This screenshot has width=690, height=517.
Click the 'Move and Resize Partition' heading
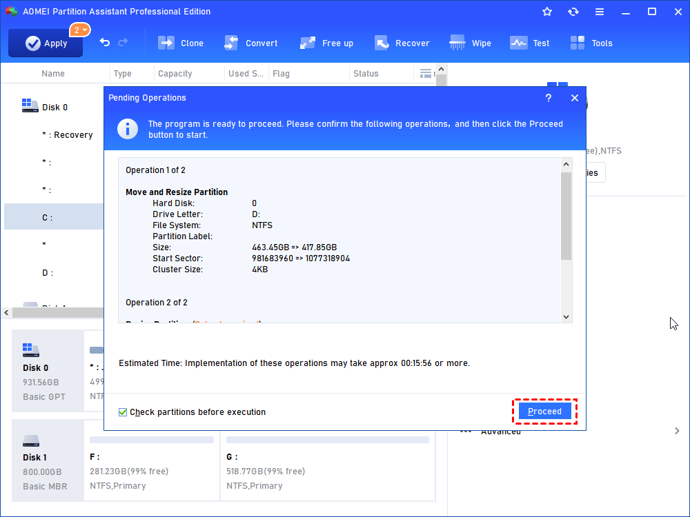[x=177, y=192]
